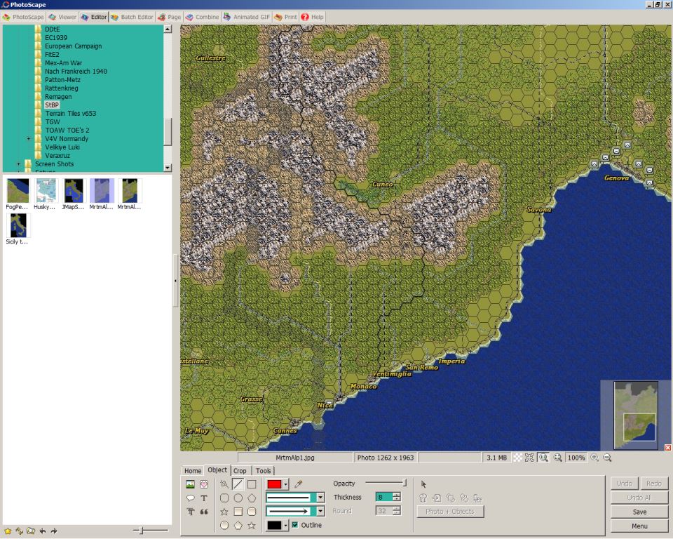Close the map navigator preview

click(668, 448)
